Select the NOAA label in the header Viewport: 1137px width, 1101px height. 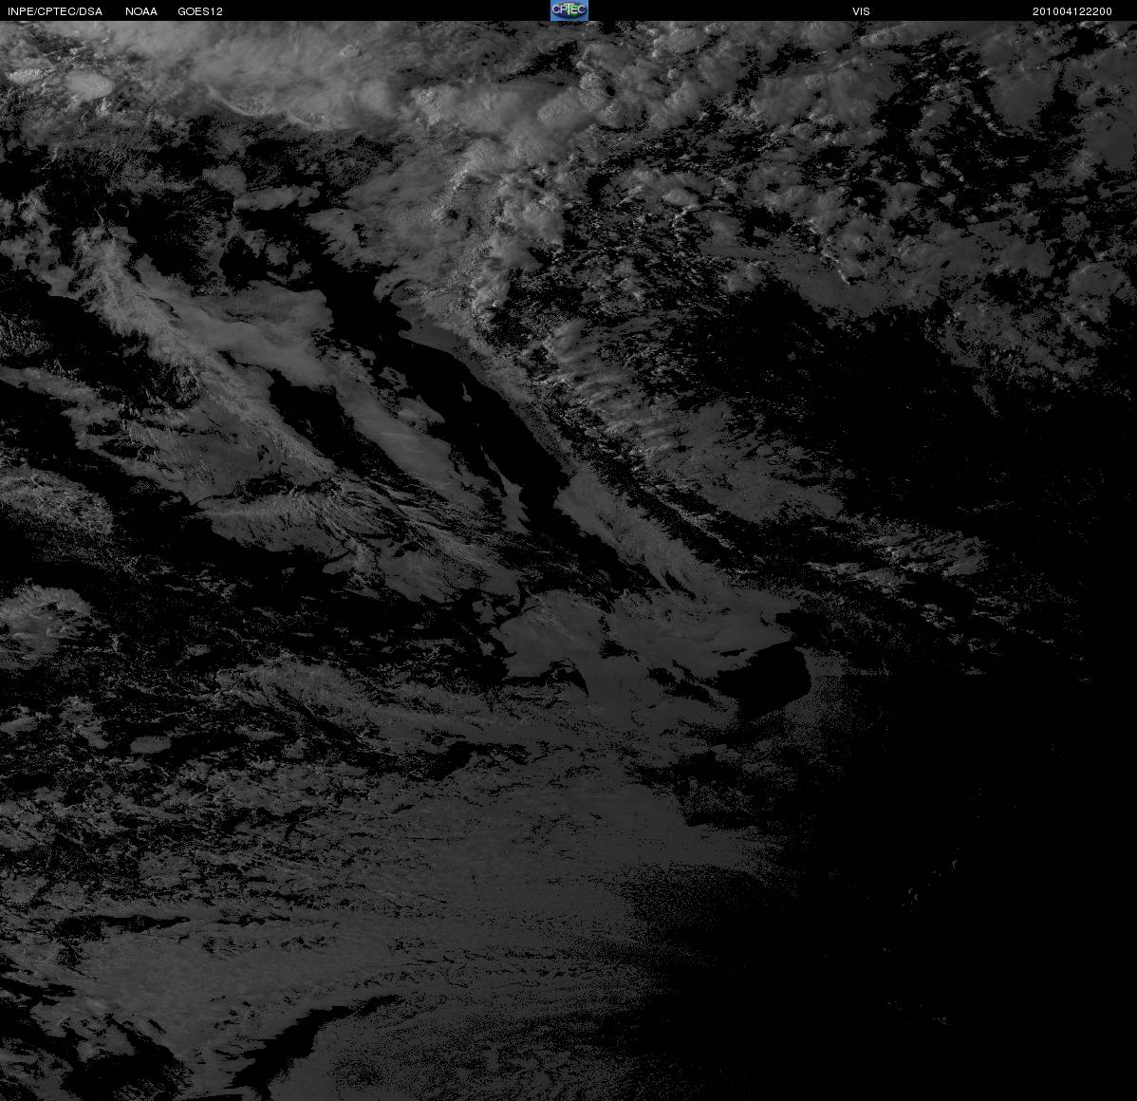(x=141, y=11)
